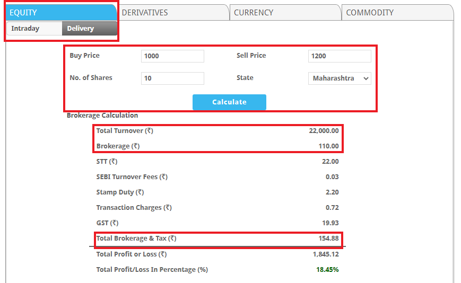Expand the State dropdown showing Maharashtra
Viewport: 461px width, 283px height.
pos(339,78)
